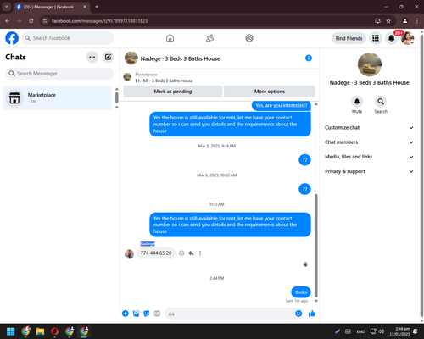Open tab search dropdown arrow in browser
This screenshot has height=339, width=424.
click(x=7, y=7)
